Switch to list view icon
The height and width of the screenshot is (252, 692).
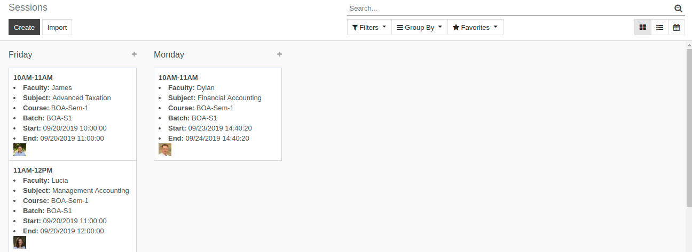tap(660, 28)
